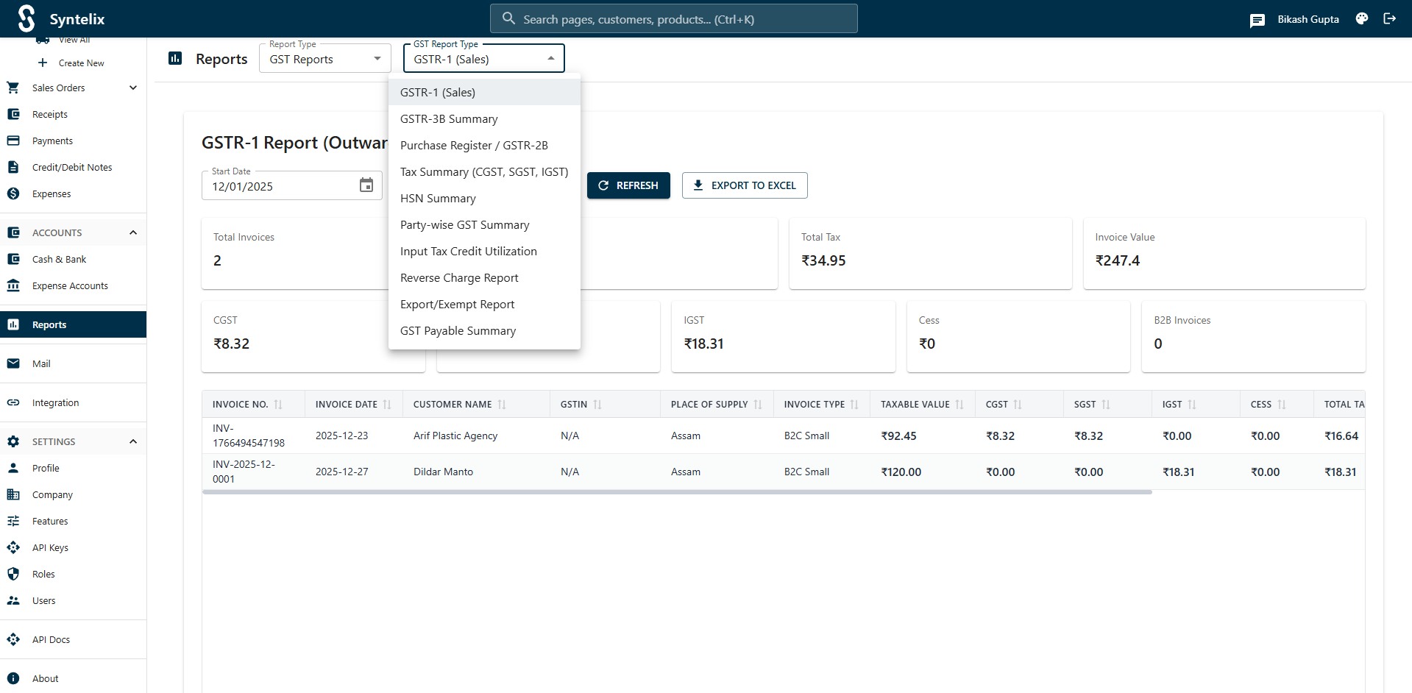Expand the Sales Orders menu
The width and height of the screenshot is (1412, 693).
coord(133,88)
